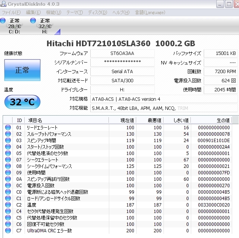This screenshot has width=239, height=238.
Task: Click the masked シリアルナンバー field
Action: pyautogui.click(x=123, y=63)
